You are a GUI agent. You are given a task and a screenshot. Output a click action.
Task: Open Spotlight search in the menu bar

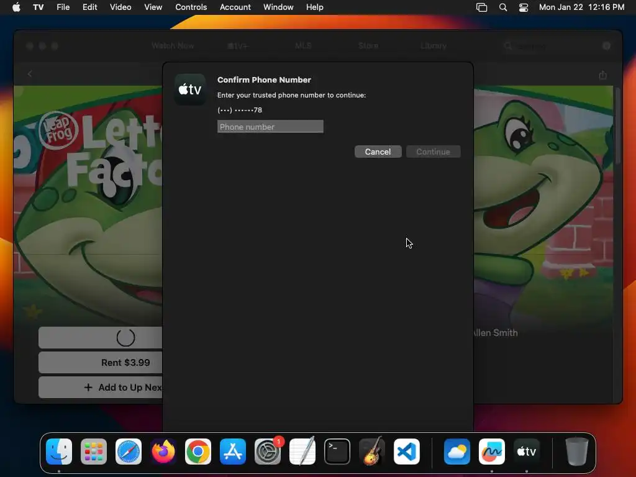tap(503, 7)
